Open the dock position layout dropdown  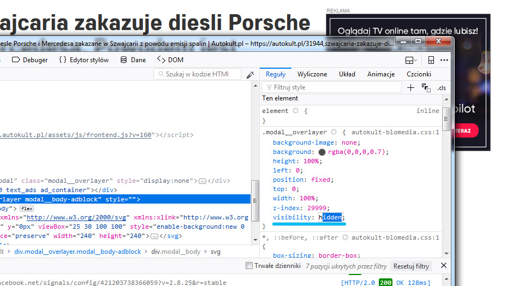410,60
